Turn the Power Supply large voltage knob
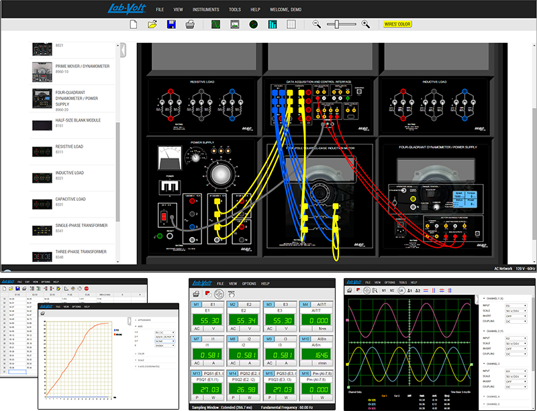 220,175
